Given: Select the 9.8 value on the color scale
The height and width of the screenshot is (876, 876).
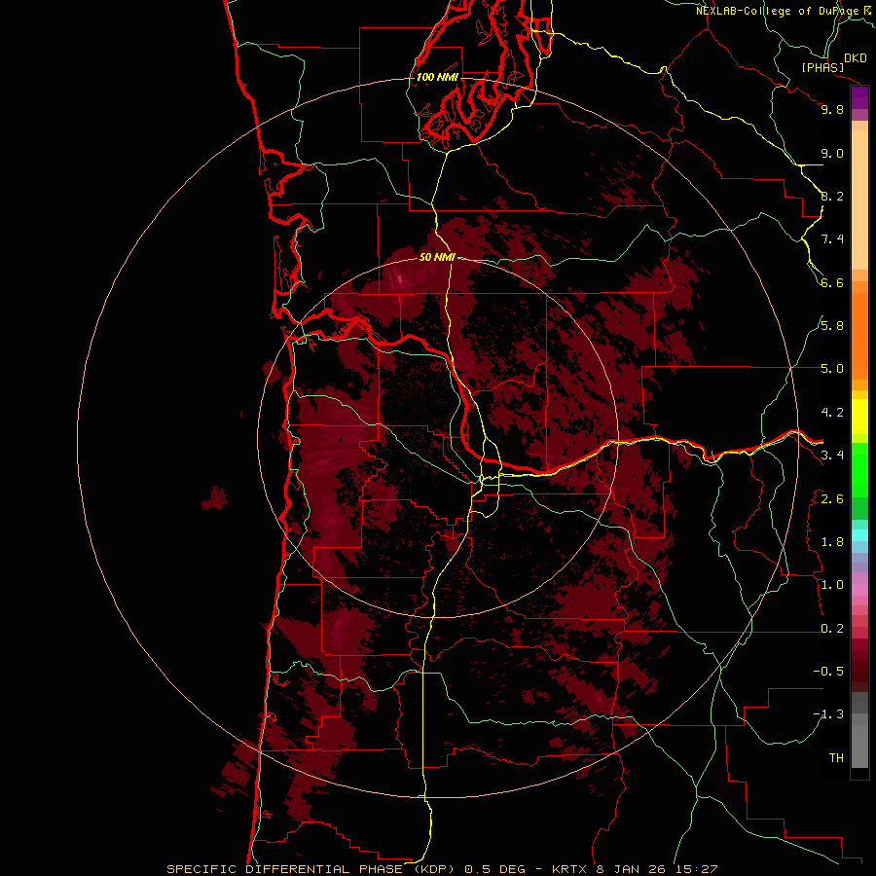Looking at the screenshot, I should (x=832, y=109).
